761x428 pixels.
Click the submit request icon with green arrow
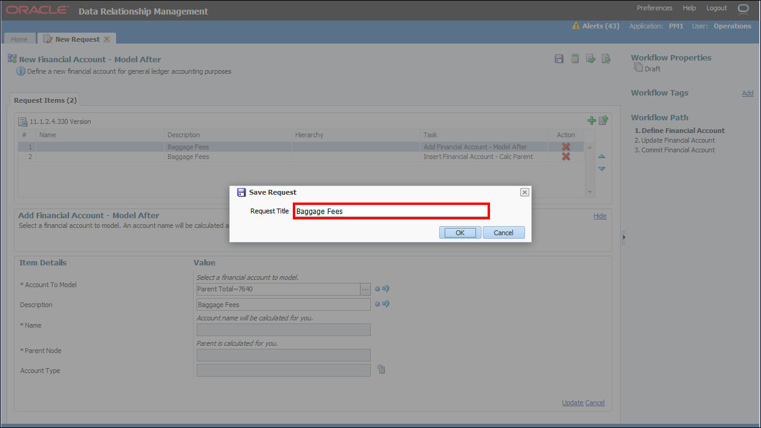(x=606, y=59)
